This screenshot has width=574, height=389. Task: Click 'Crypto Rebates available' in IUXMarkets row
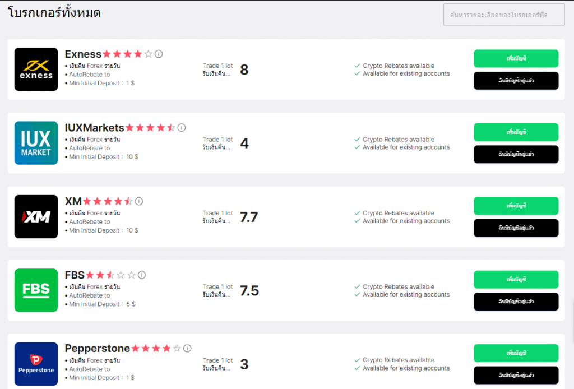click(x=399, y=140)
